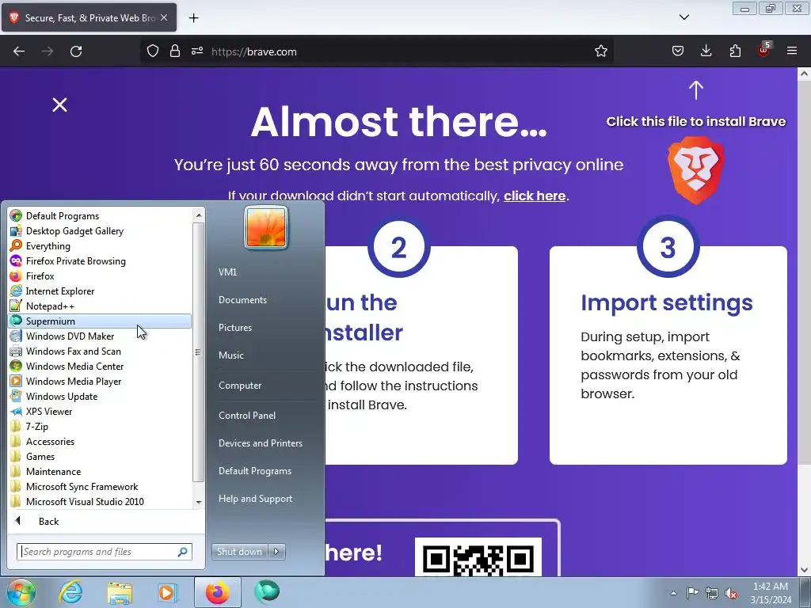Open the Documents library link
This screenshot has width=811, height=608.
242,300
